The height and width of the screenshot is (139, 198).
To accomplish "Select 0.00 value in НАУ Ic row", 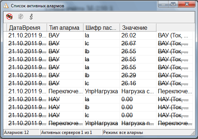I will [x=138, y=115].
